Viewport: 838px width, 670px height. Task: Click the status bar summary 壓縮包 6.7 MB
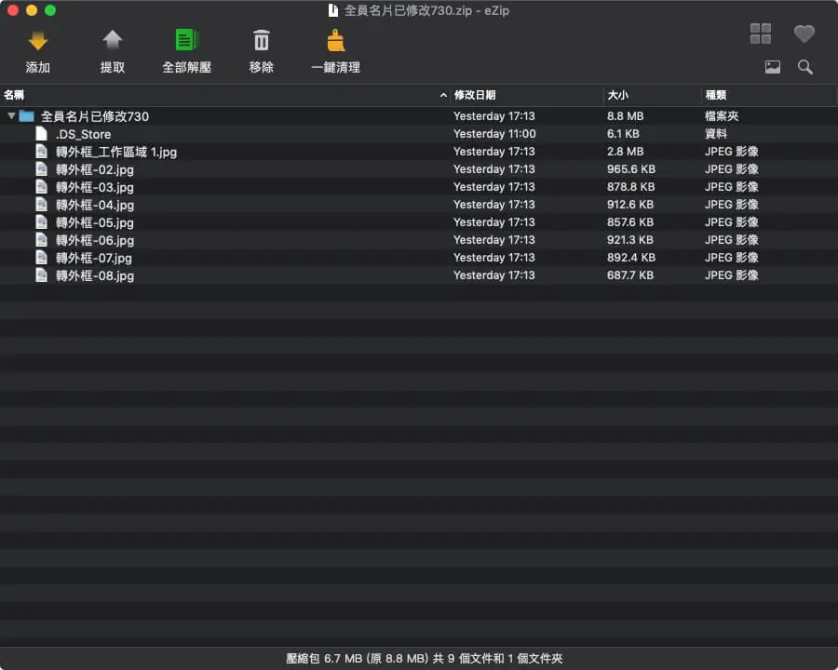(425, 658)
